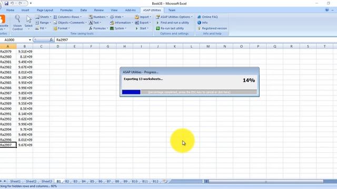This screenshot has height=189, width=337.
Task: Click the Insert Function fx button
Action: [x=51, y=40]
